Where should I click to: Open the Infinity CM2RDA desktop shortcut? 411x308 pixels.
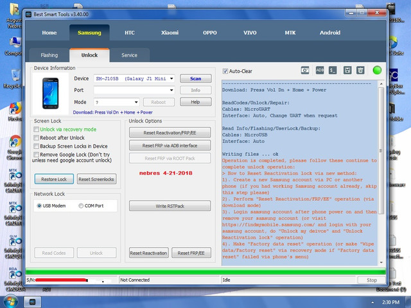pos(15,279)
